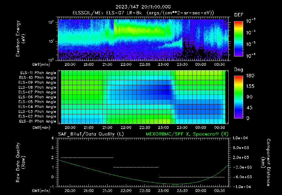
Task: Click the Deg legend label
Action: point(239,70)
